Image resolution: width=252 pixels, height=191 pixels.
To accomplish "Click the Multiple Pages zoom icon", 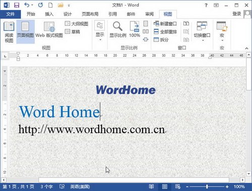I will pyautogui.click(x=146, y=31).
